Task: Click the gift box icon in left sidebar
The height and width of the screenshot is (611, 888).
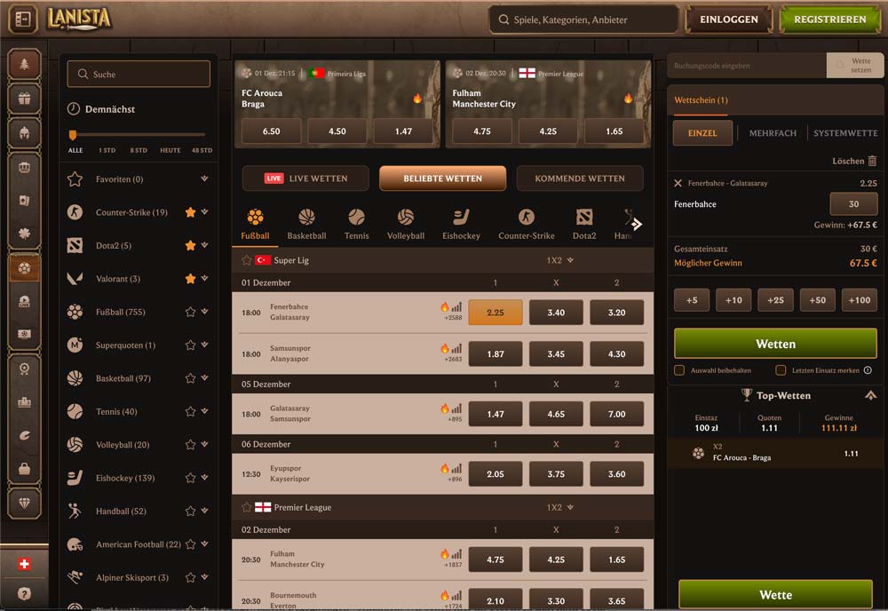Action: [24, 98]
